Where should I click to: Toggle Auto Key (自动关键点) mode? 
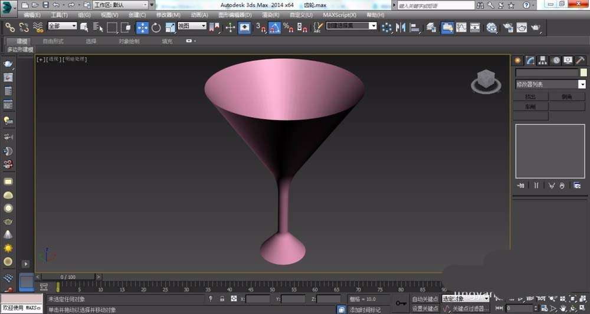(425, 299)
